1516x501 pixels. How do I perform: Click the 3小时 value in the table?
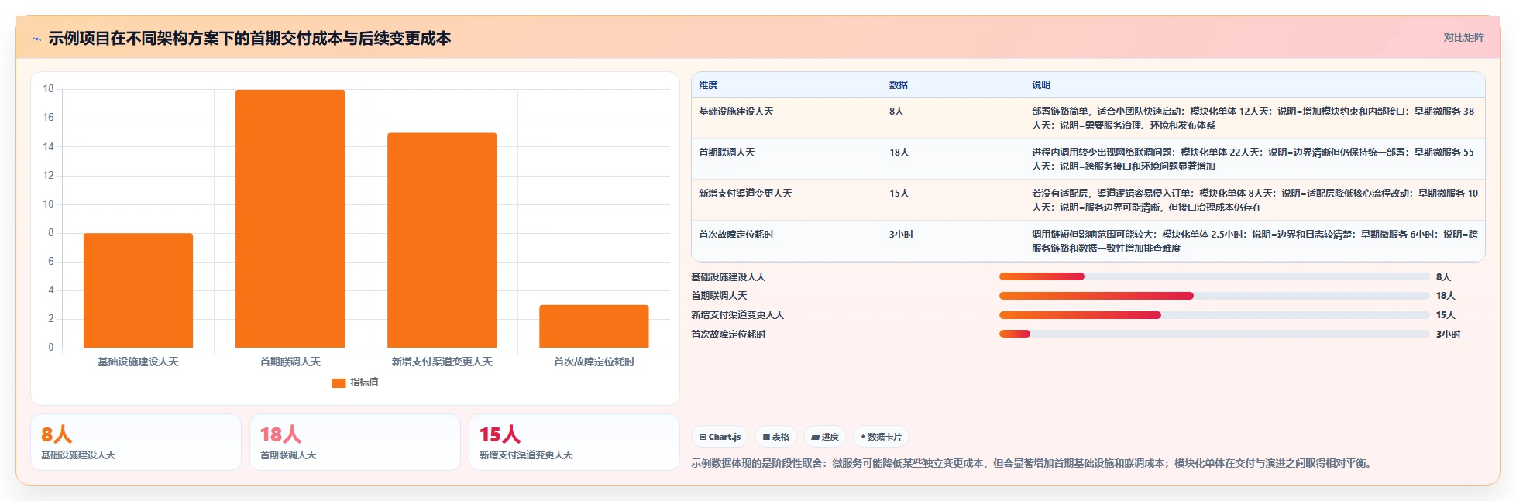901,235
